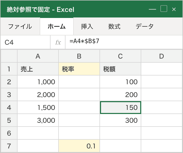This screenshot has width=183, height=153.
Task: Open the 挿入 ribbon tab
Action: [x=87, y=26]
